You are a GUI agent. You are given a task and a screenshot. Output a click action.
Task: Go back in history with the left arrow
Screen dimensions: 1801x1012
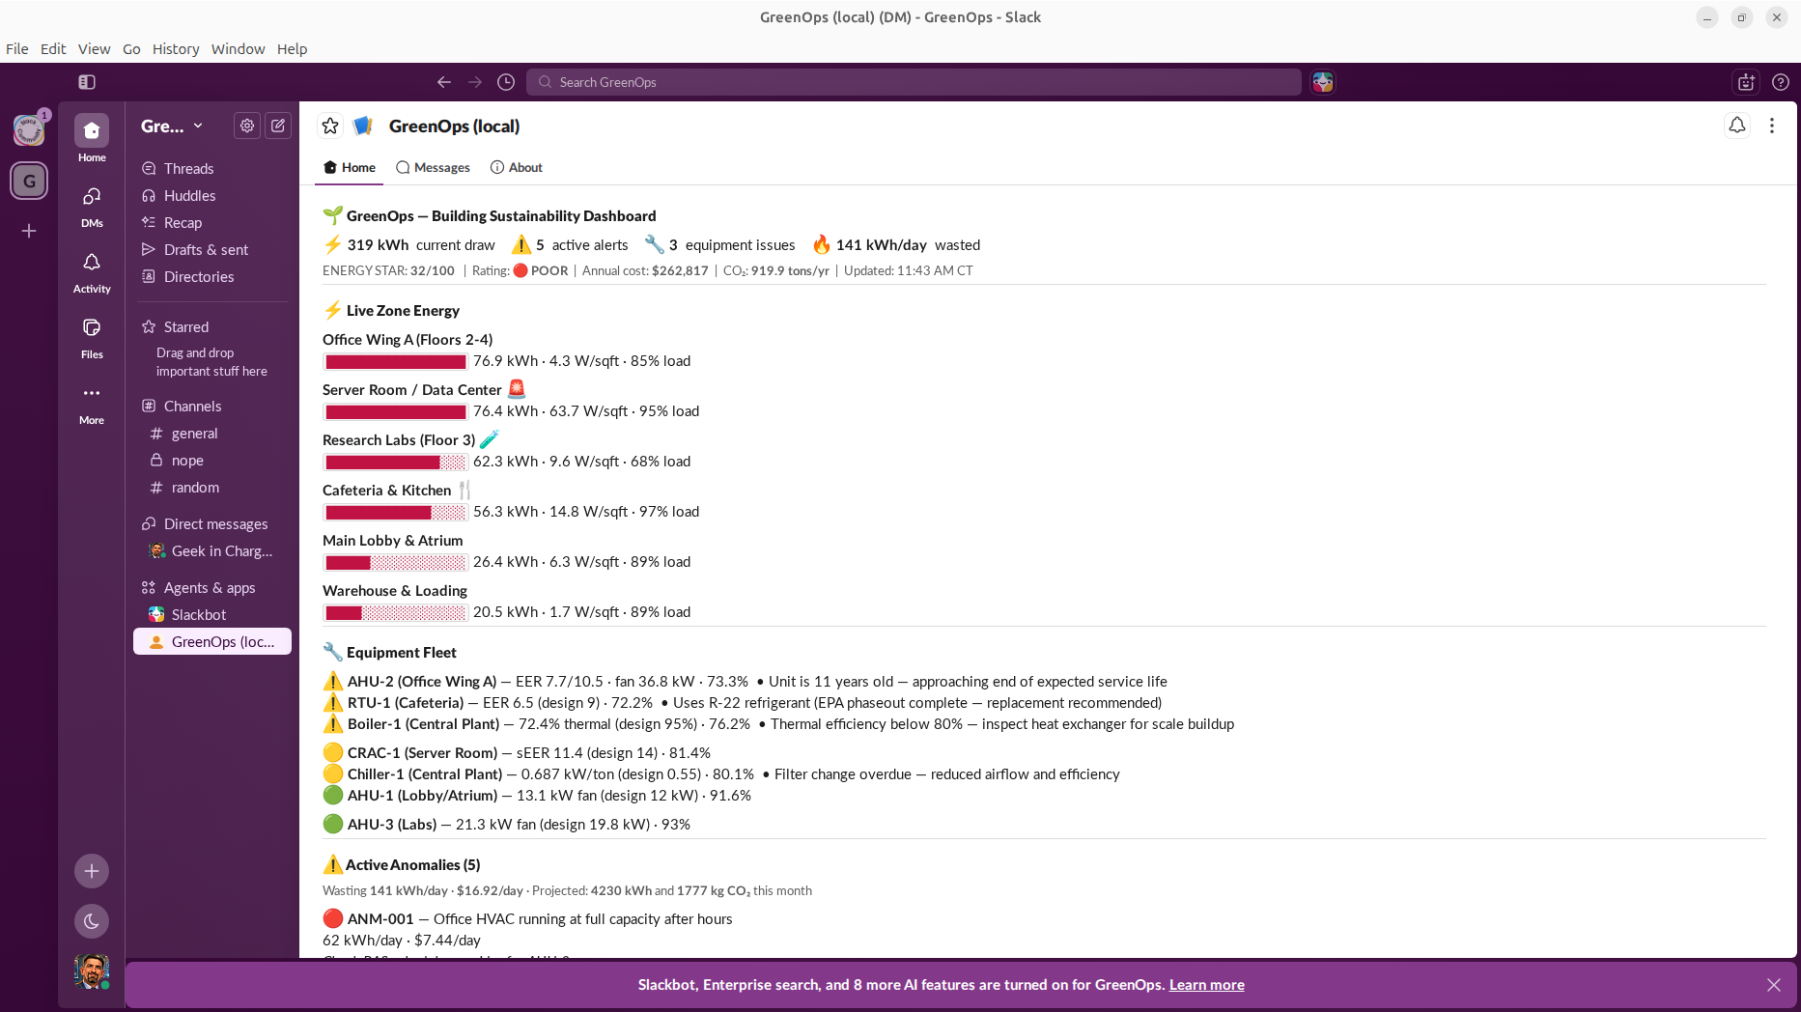[444, 82]
